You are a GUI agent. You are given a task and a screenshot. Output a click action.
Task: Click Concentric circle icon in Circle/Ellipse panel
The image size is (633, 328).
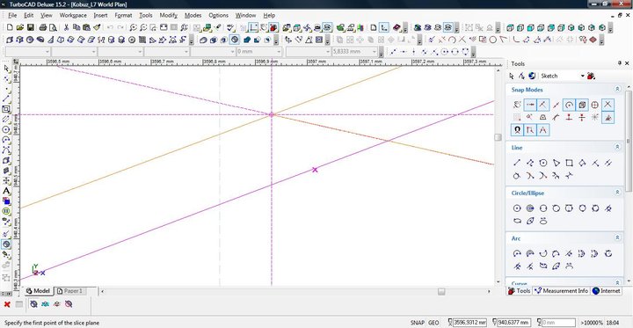(529, 208)
